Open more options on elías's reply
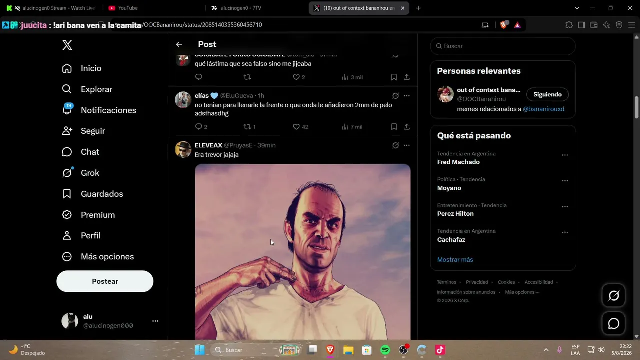Image resolution: width=640 pixels, height=360 pixels. pos(407,96)
